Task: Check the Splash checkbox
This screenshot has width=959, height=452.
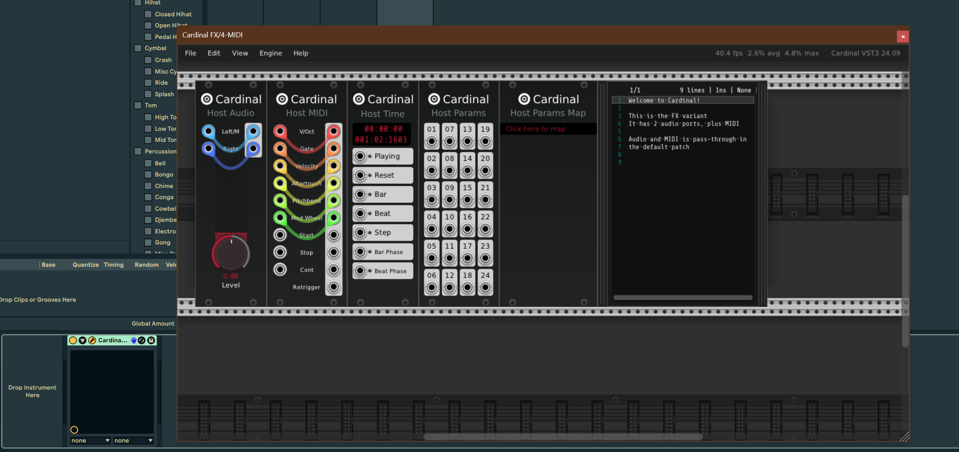Action: (148, 94)
